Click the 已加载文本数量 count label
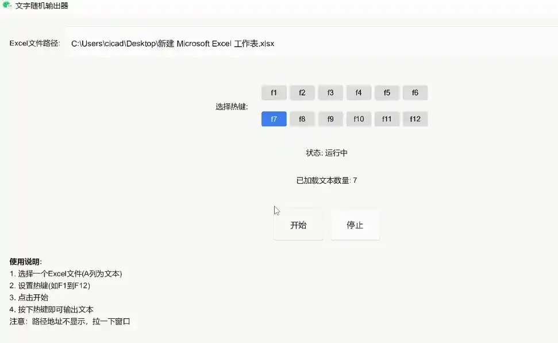Image resolution: width=558 pixels, height=343 pixels. [x=326, y=180]
